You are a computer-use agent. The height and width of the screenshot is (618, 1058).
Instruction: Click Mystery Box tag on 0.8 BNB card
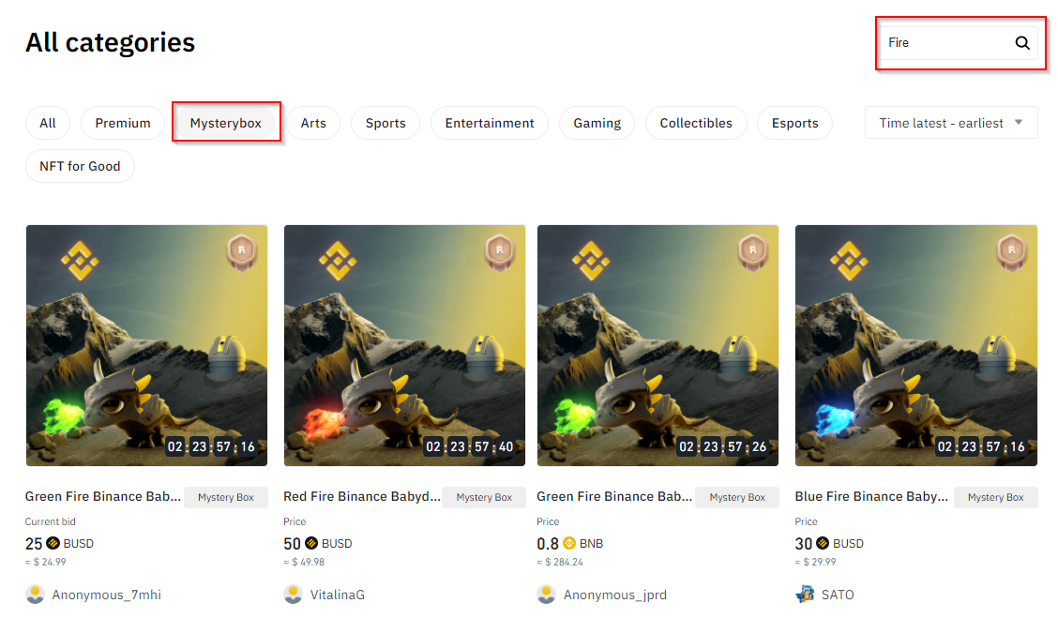[737, 497]
